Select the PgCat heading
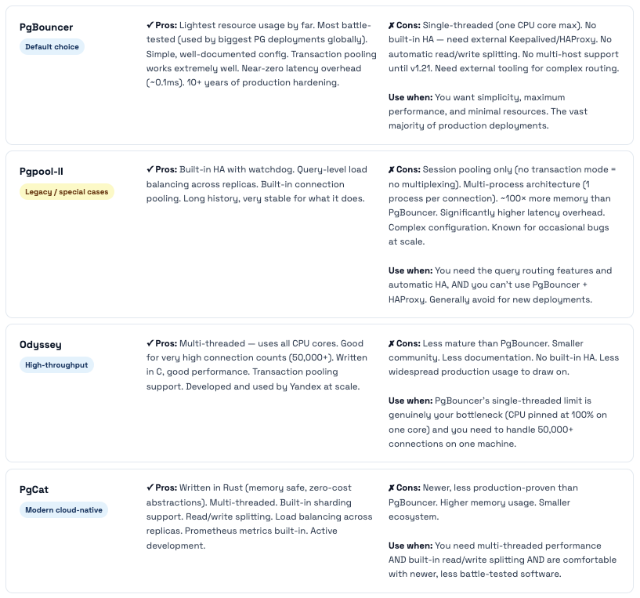This screenshot has height=598, width=640. pos(34,490)
